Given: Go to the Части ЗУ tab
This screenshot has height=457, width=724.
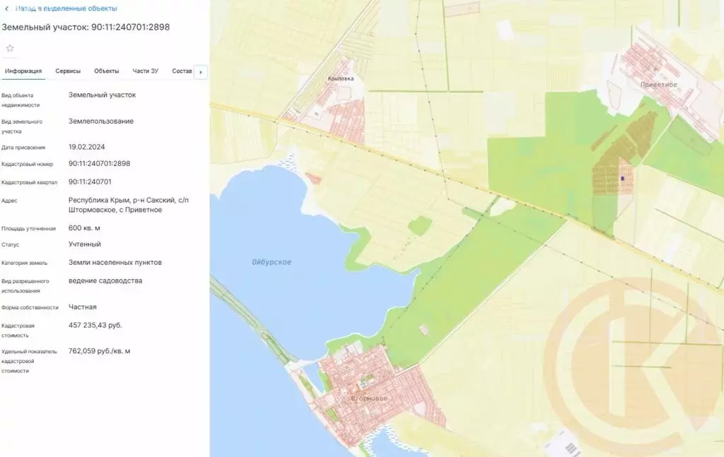Looking at the screenshot, I should point(145,71).
